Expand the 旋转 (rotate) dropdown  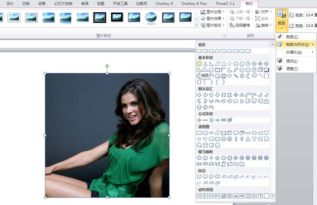[x=264, y=25]
